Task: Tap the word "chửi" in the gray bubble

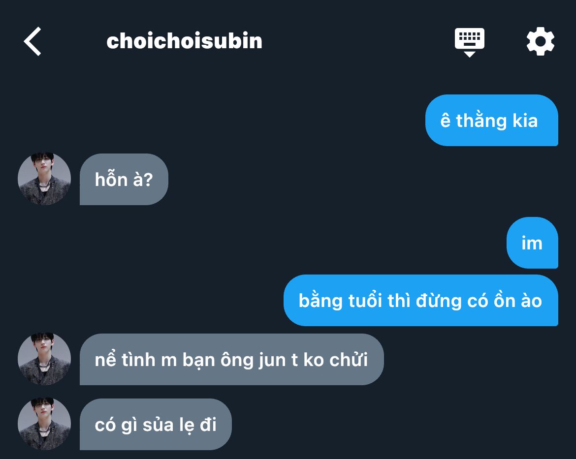Action: pyautogui.click(x=349, y=360)
